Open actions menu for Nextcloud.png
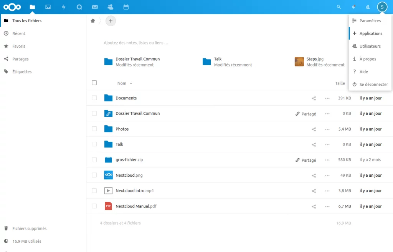393x252 pixels. pos(327,176)
